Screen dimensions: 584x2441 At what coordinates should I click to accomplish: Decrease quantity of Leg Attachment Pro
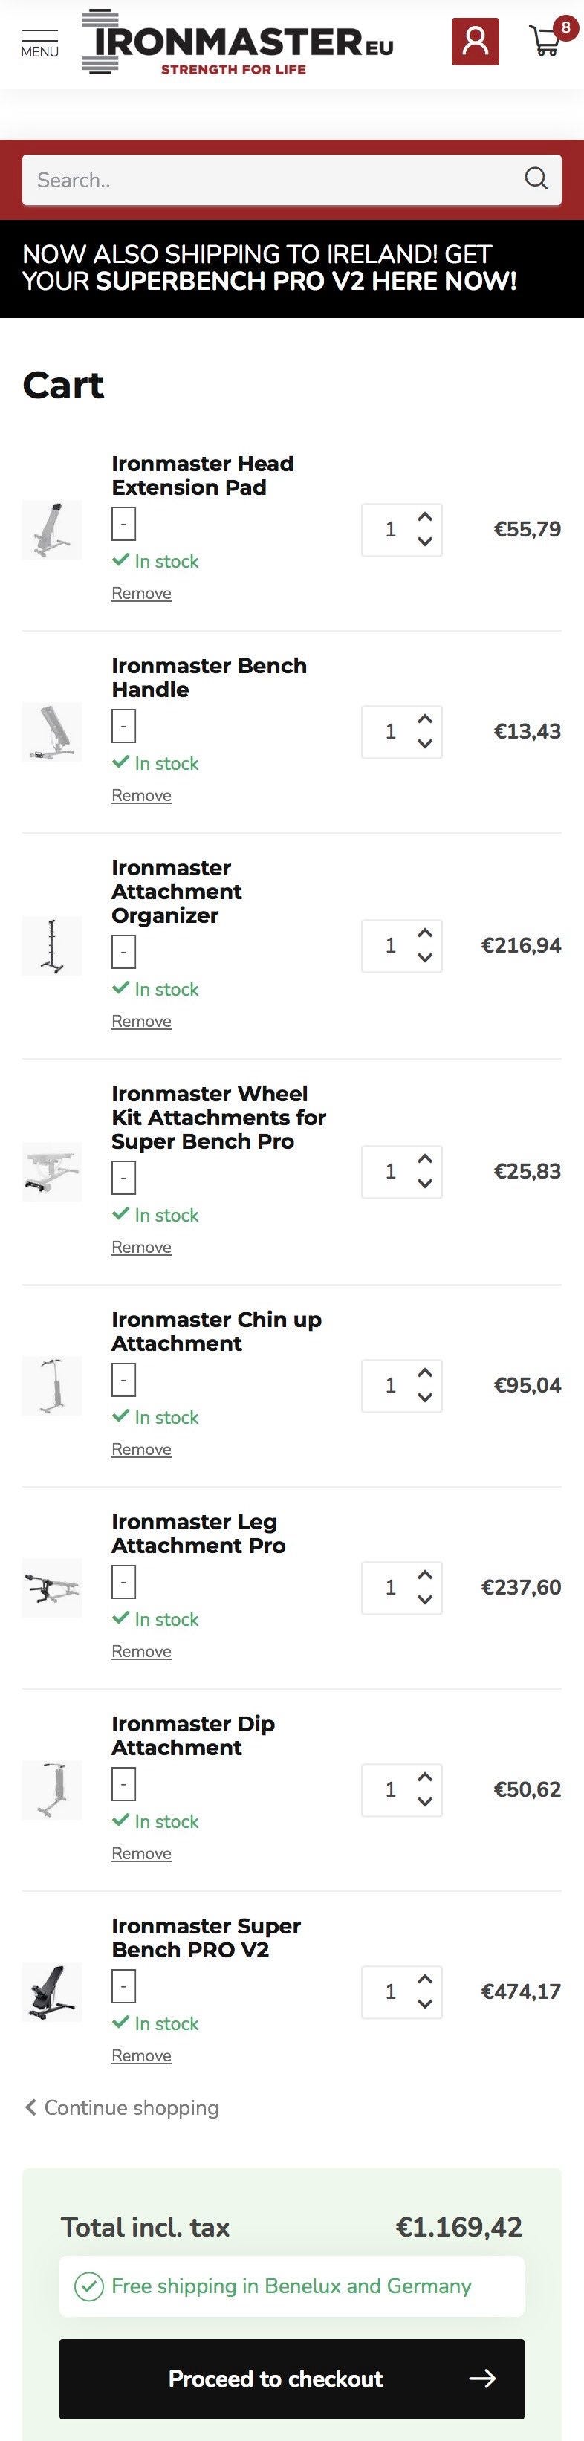[x=425, y=1600]
